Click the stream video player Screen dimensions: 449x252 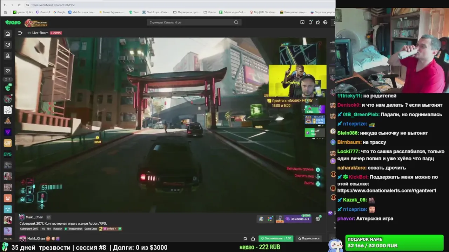(171, 125)
